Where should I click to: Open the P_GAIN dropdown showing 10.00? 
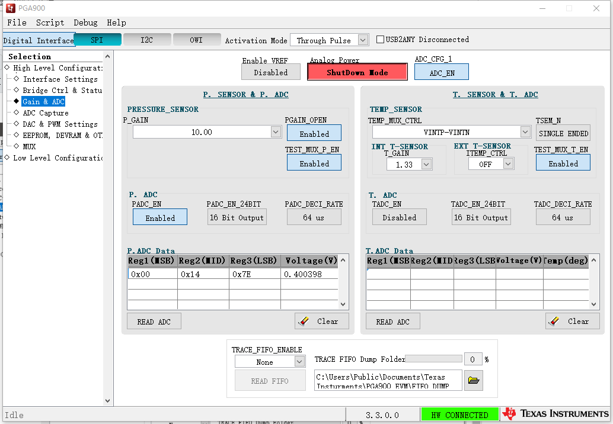point(276,132)
